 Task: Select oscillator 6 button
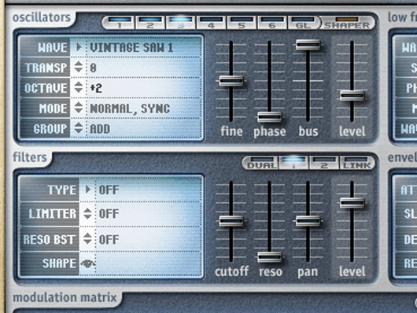[x=272, y=23]
